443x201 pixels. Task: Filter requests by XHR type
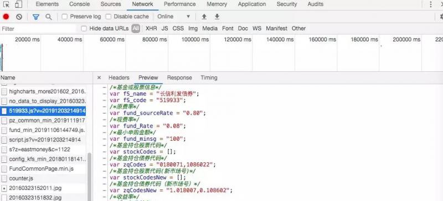click(151, 29)
